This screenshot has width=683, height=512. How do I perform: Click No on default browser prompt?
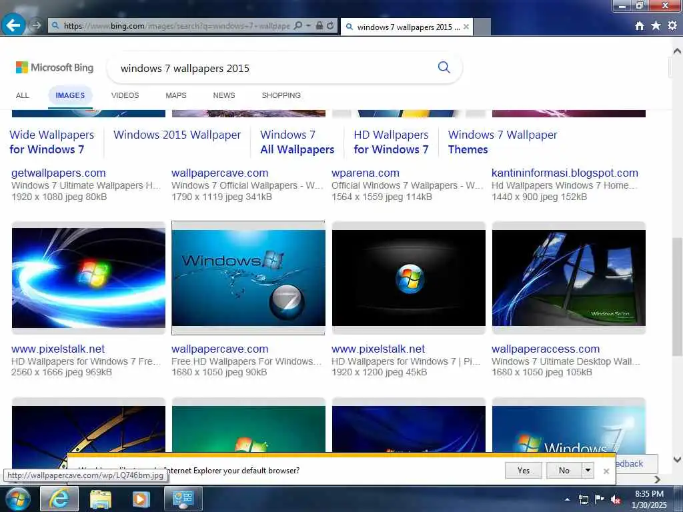[x=564, y=470]
